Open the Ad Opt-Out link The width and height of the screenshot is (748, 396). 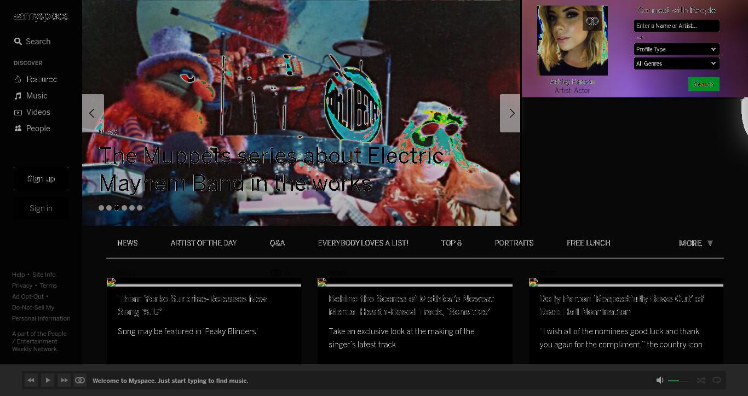[x=28, y=296]
